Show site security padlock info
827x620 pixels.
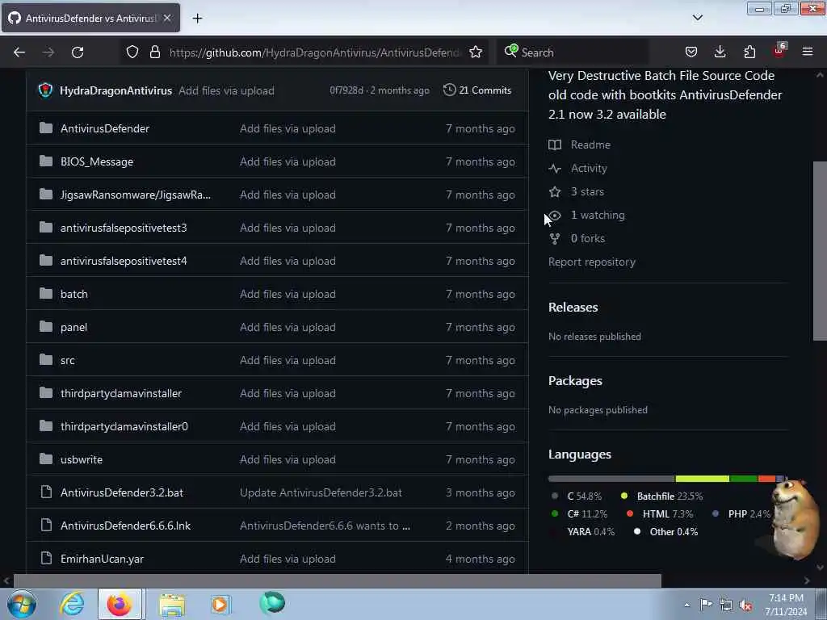[x=154, y=52]
